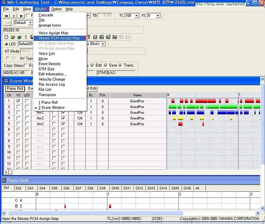The image size is (265, 224).
Task: Click the New file icon
Action: [x=6, y=37]
